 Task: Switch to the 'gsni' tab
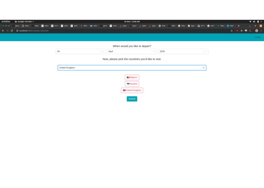pyautogui.click(x=104, y=26)
